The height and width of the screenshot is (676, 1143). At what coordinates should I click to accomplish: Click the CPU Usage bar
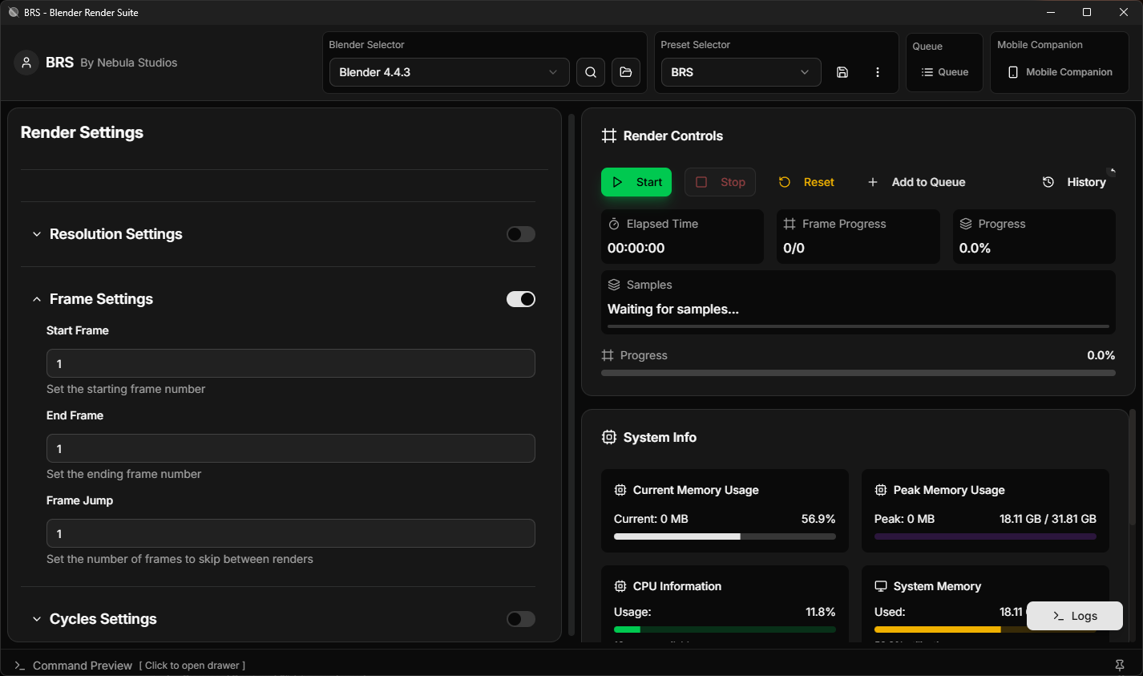coord(725,629)
